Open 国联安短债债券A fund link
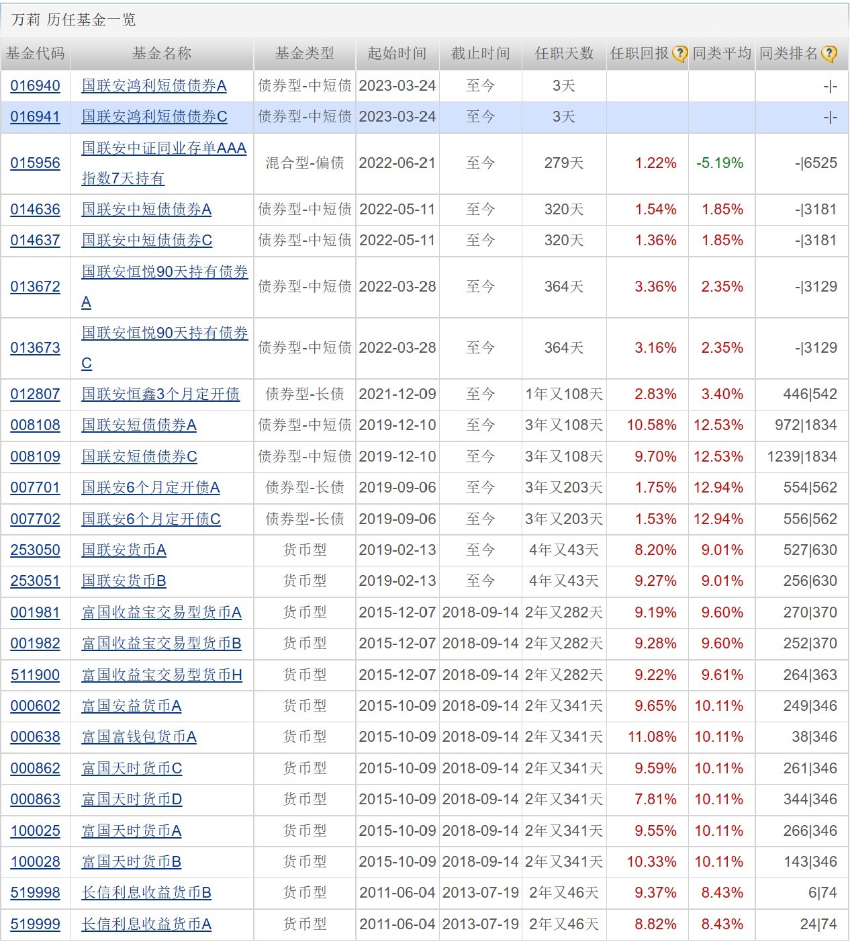 coord(139,425)
